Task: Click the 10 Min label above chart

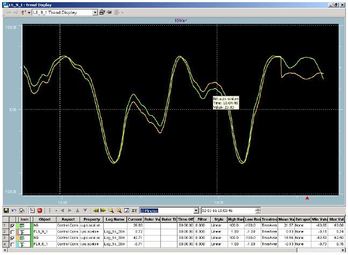Action: [180, 20]
